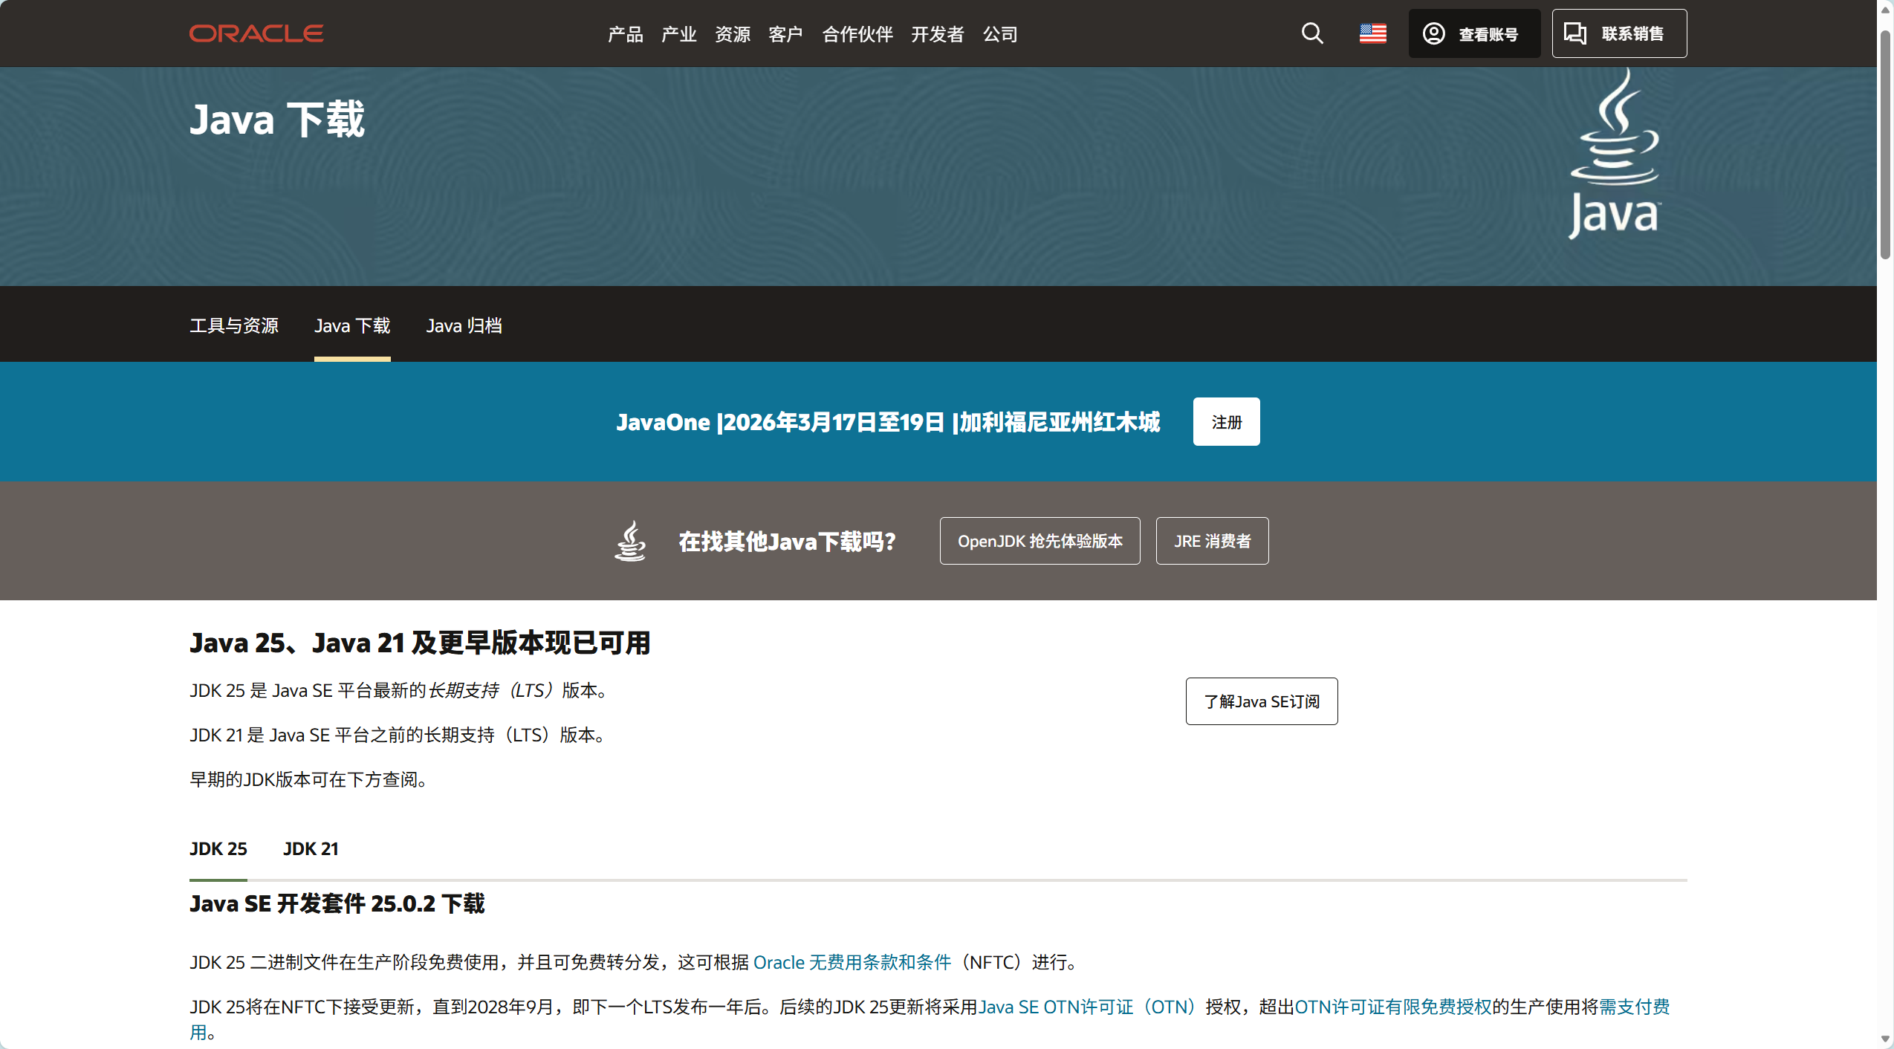Switch to the JDK 21 tab

(311, 848)
